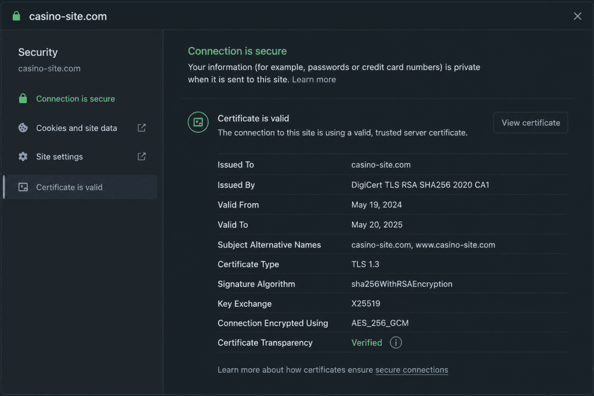Click the green Verified status text
Screen dimensions: 594x396
coord(367,343)
